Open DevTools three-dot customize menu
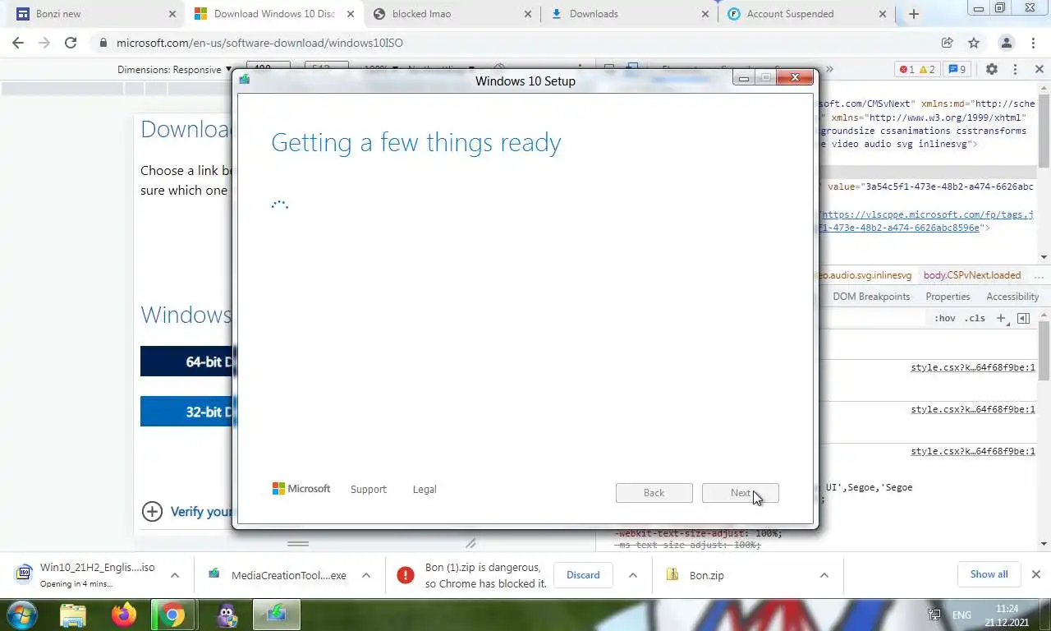Image resolution: width=1051 pixels, height=631 pixels. 1015,69
